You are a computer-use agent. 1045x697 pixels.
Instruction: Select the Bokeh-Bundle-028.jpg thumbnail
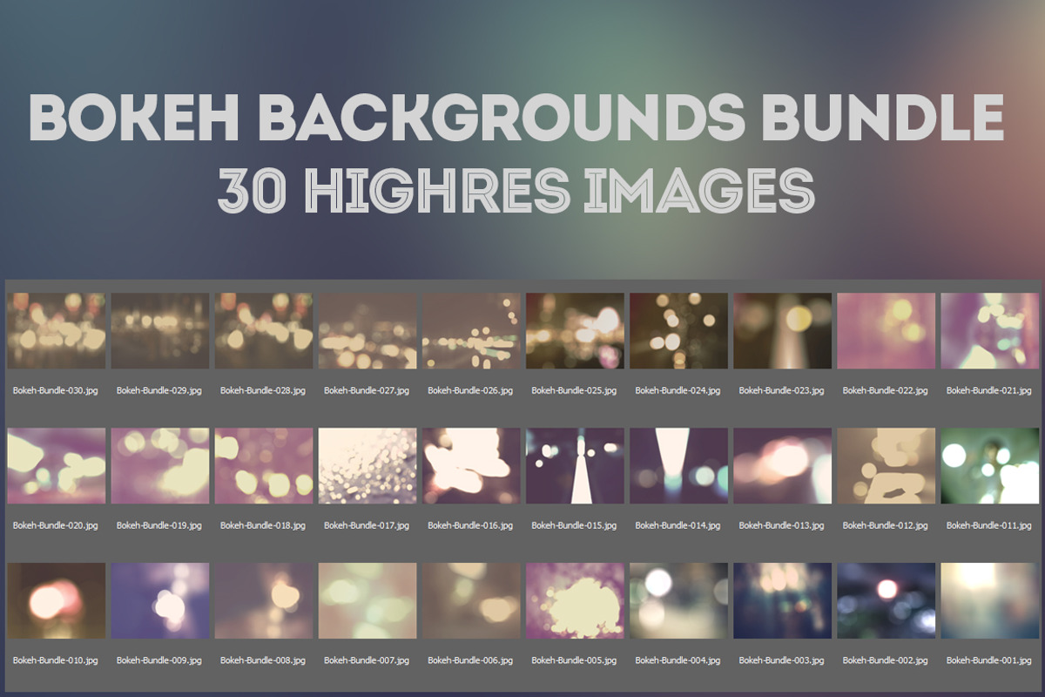point(263,331)
